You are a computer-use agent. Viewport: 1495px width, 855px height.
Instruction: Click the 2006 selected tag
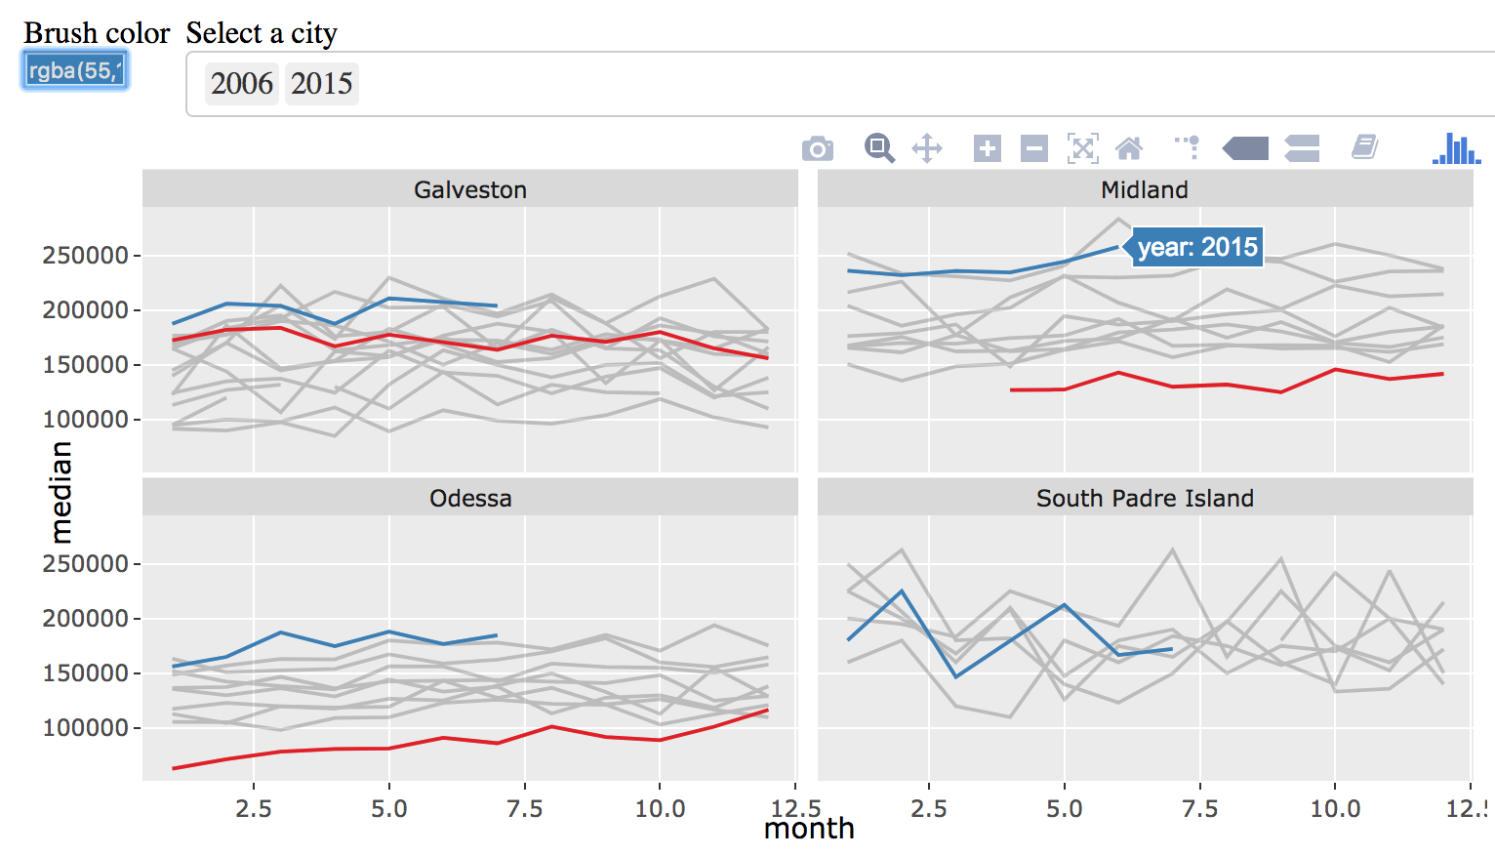tap(242, 84)
